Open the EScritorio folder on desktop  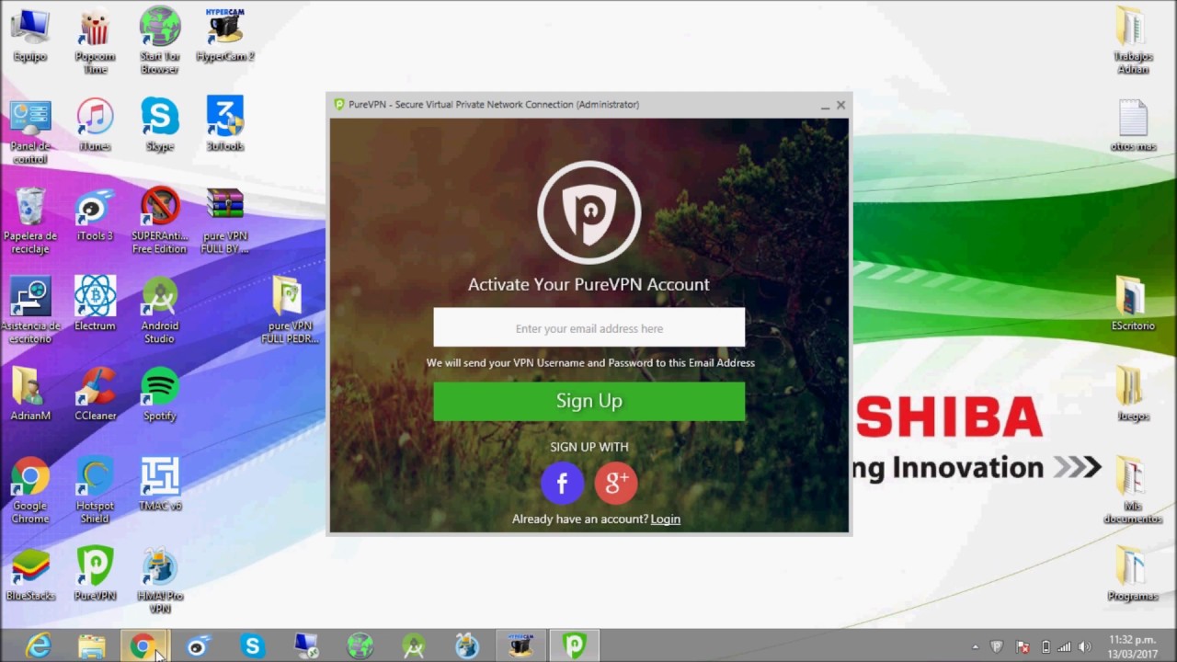[1133, 304]
